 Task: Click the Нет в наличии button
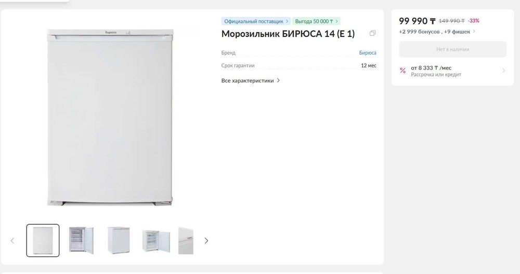[452, 49]
